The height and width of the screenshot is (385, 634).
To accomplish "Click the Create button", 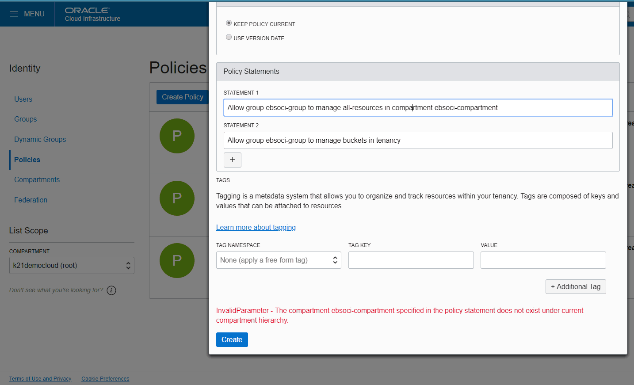I will [232, 339].
